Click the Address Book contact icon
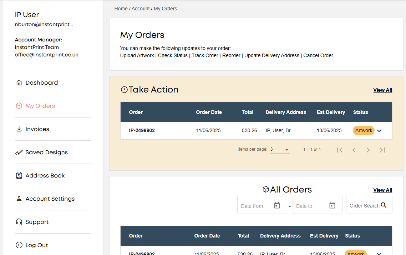The image size is (406, 255). [x=19, y=176]
